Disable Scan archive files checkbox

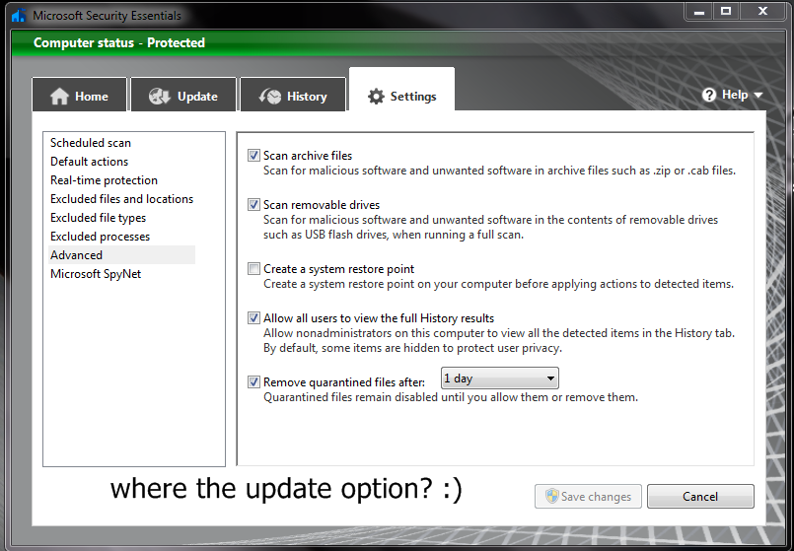click(253, 156)
